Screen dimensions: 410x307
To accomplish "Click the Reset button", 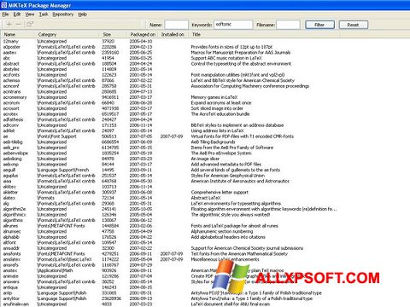I will [x=353, y=25].
